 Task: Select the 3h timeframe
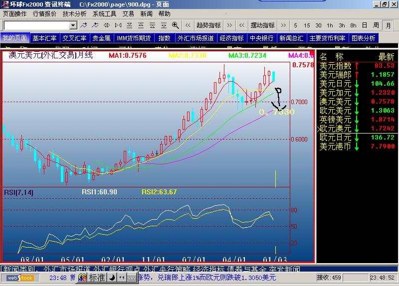(342, 25)
